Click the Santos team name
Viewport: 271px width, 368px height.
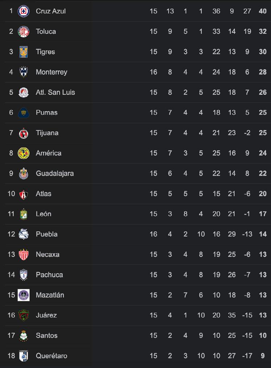(46, 336)
